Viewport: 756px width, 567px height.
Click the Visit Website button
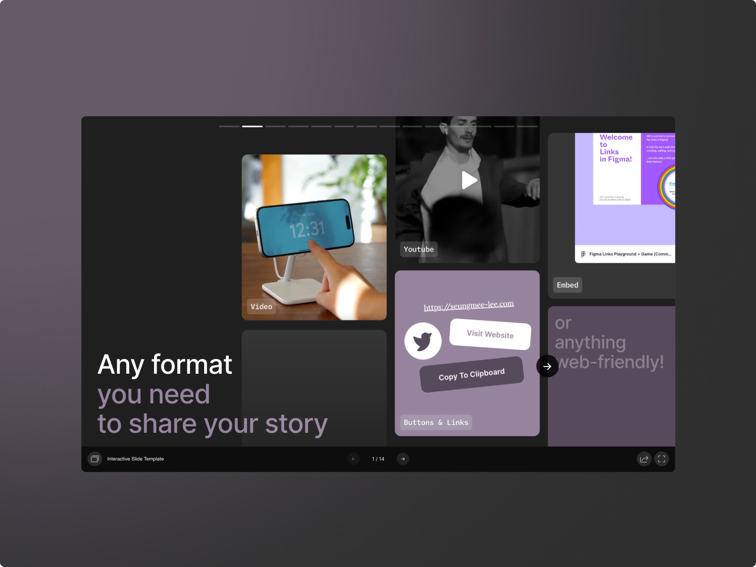tap(490, 335)
